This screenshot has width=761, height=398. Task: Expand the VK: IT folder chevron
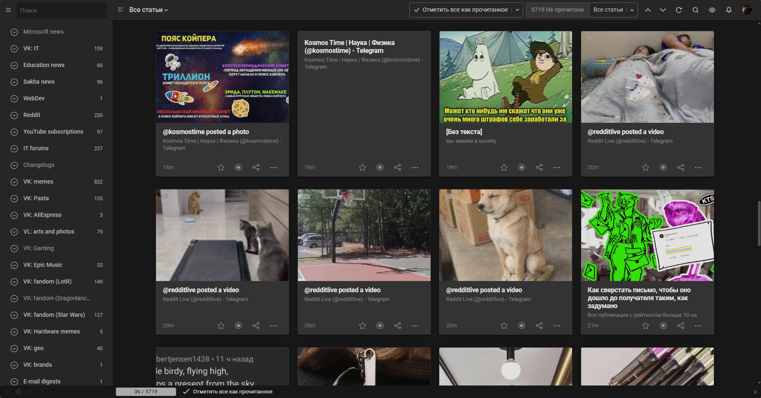coord(14,49)
